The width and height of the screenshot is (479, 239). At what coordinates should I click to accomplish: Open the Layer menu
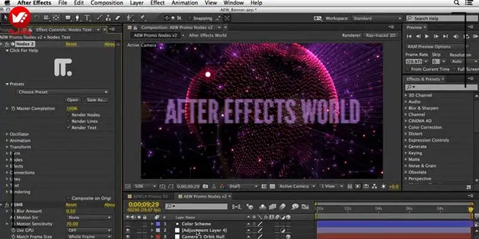pos(137,3)
